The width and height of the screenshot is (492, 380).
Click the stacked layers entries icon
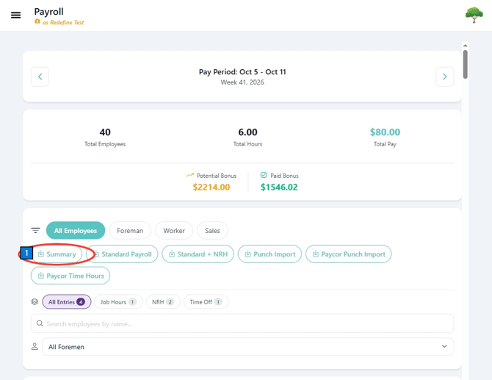click(35, 302)
